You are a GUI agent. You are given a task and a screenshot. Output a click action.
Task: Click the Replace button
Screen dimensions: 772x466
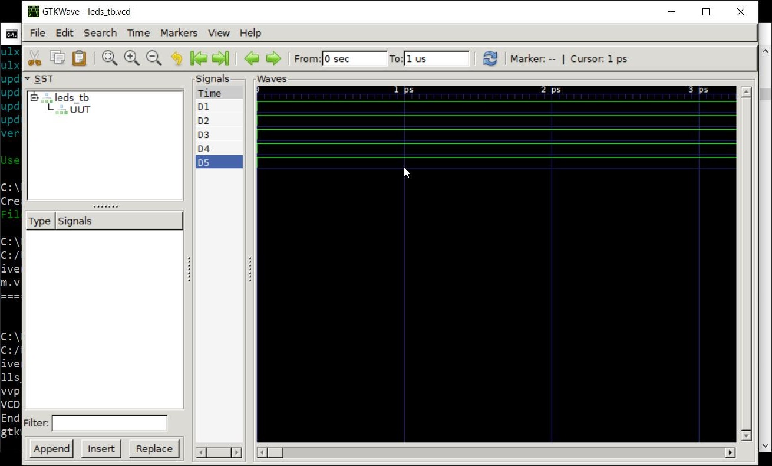[154, 448]
